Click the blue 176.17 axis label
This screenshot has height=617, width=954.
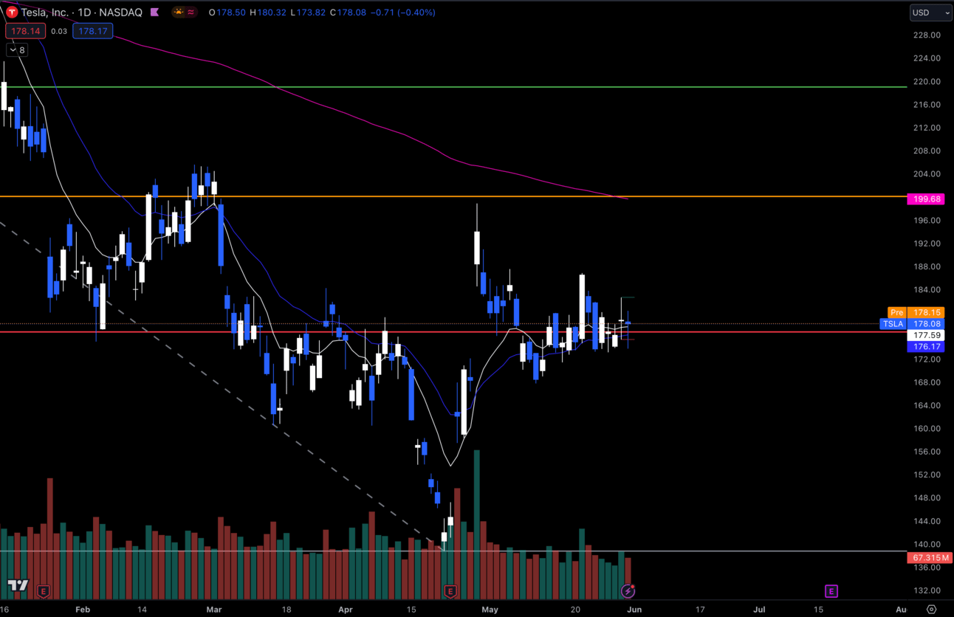click(x=926, y=347)
